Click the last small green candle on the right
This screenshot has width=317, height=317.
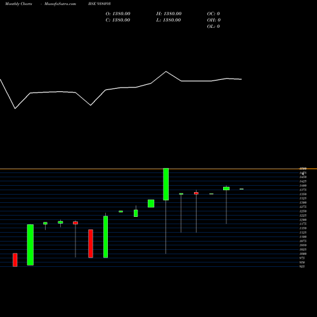(x=242, y=189)
